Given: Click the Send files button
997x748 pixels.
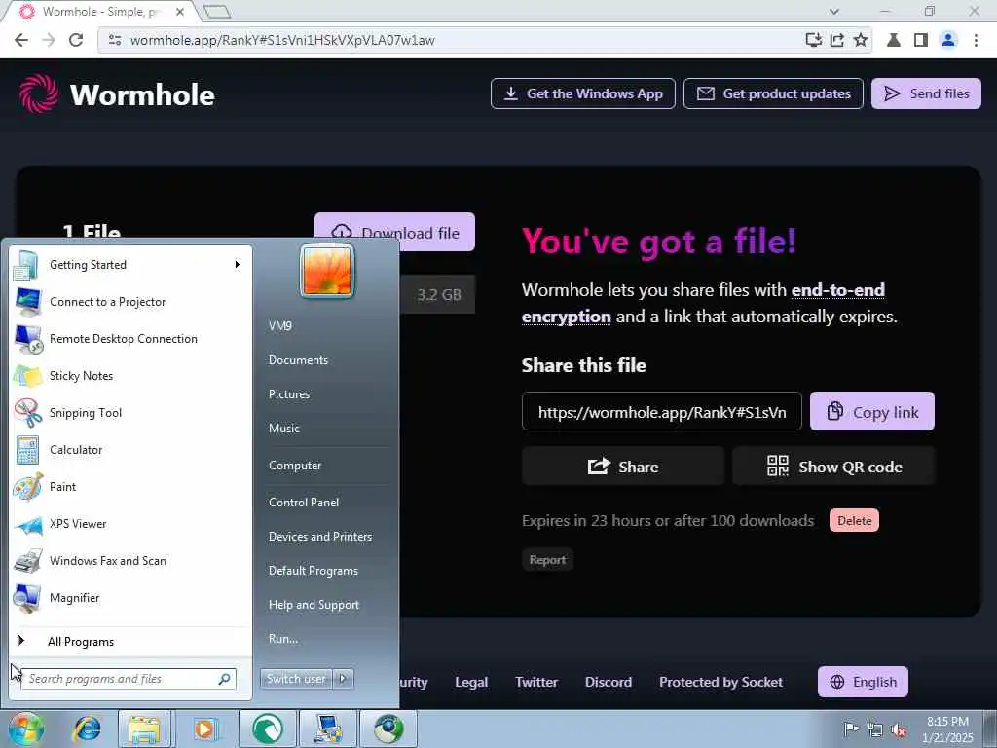Looking at the screenshot, I should point(926,93).
